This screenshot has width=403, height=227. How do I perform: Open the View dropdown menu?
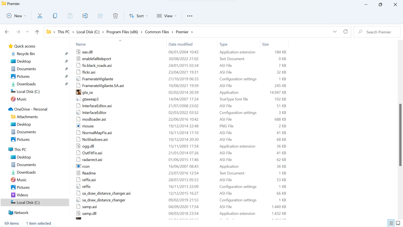167,16
